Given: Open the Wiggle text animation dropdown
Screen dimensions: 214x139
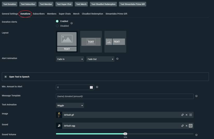Looking at the screenshot, I should [70, 106].
